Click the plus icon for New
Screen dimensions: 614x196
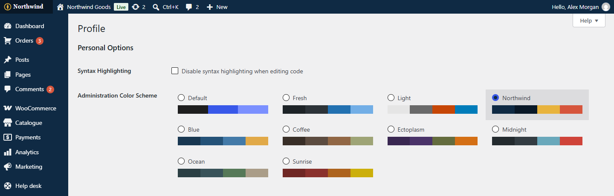coord(209,7)
